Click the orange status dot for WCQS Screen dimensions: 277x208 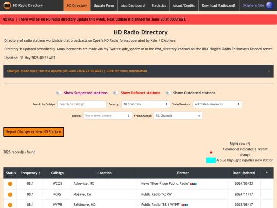pyautogui.click(x=10, y=184)
